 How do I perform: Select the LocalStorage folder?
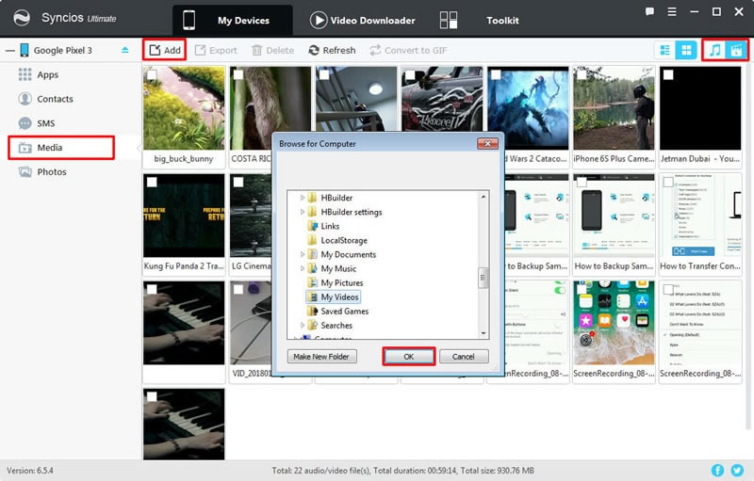pos(337,240)
